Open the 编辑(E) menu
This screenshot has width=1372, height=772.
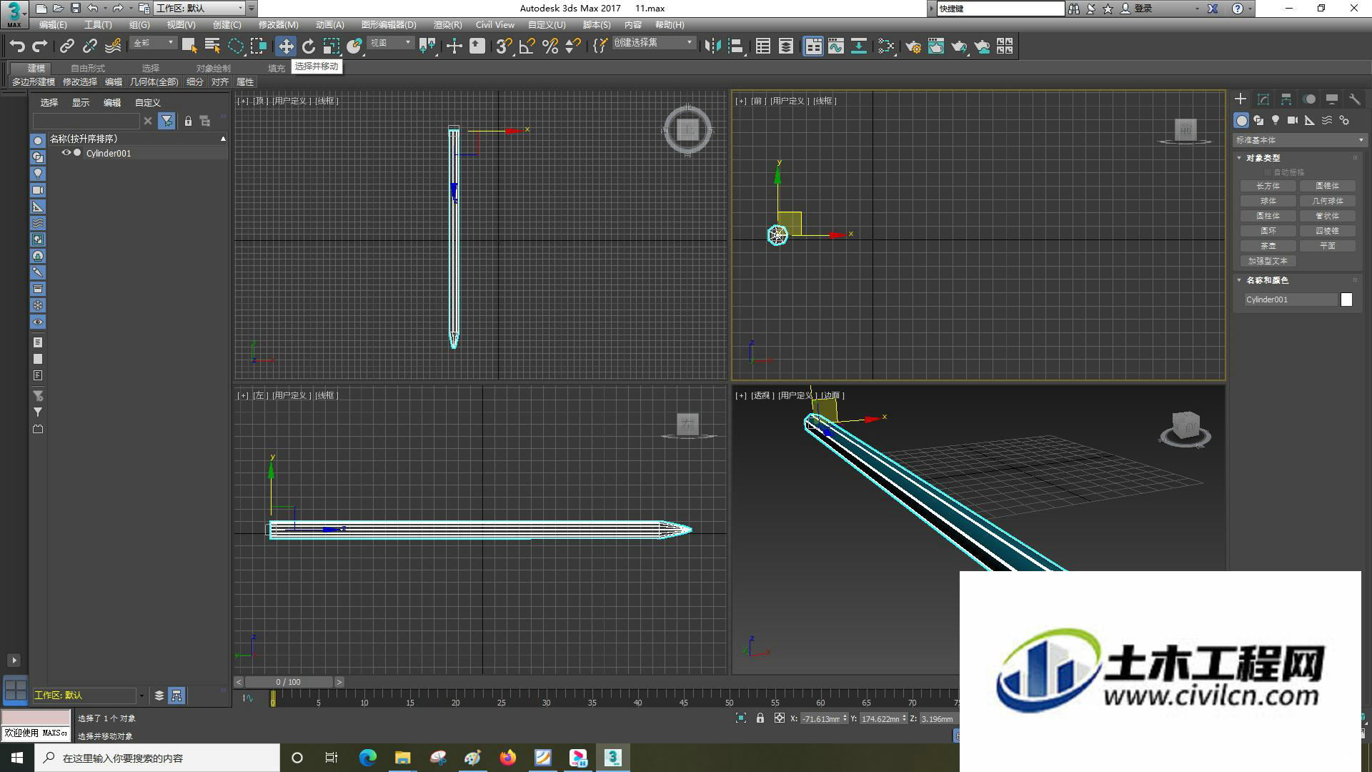(x=53, y=24)
